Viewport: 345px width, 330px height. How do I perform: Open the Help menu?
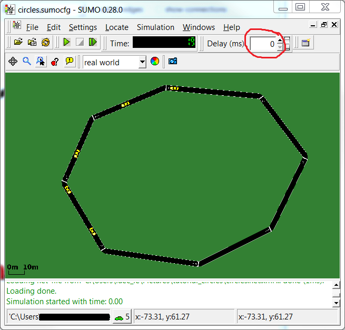(x=232, y=27)
